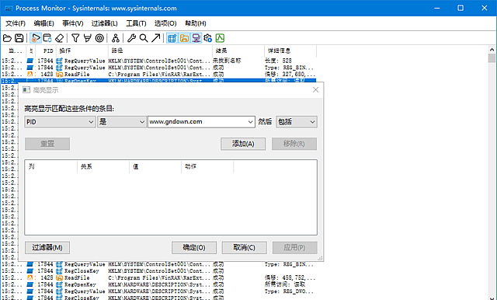Viewport: 497px width, 300px height.
Task: Click the 添加(A) button
Action: pos(243,144)
